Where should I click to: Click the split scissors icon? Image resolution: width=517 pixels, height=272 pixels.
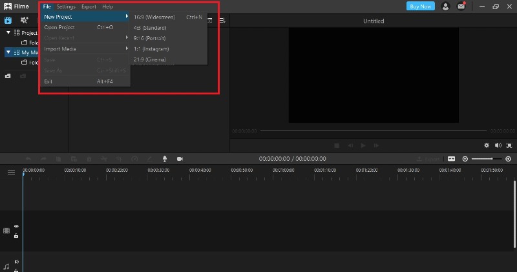104,159
